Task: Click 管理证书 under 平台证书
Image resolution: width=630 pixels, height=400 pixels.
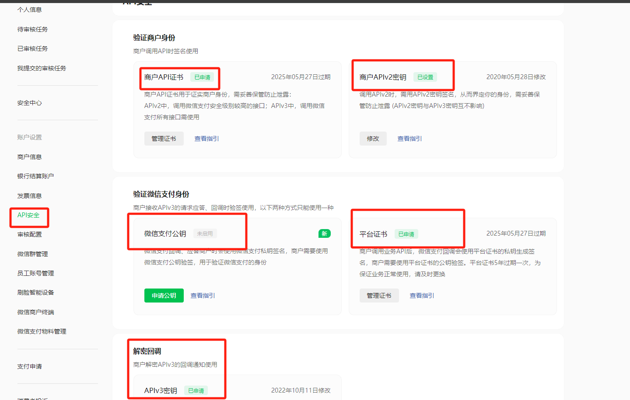Action: pyautogui.click(x=379, y=296)
